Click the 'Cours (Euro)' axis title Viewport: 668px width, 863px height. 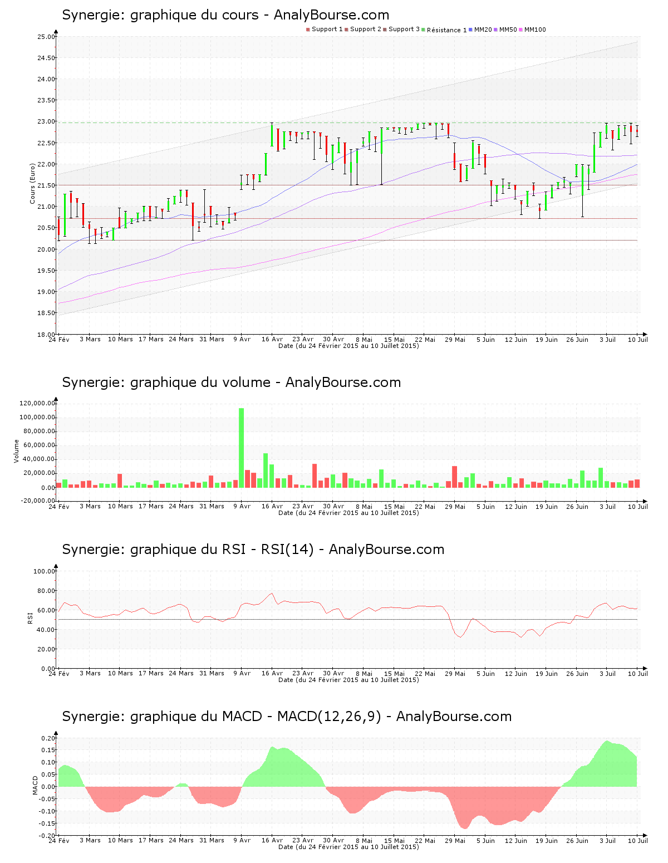[x=32, y=183]
